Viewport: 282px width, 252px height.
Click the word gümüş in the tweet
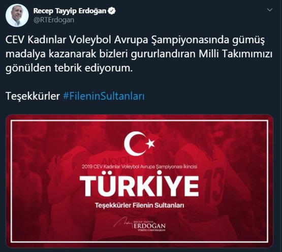click(248, 41)
